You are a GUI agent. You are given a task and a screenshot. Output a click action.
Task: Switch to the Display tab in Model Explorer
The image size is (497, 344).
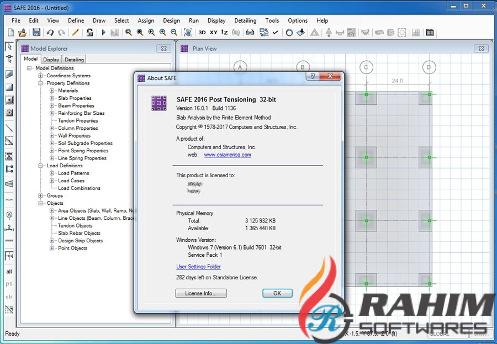[x=51, y=60]
